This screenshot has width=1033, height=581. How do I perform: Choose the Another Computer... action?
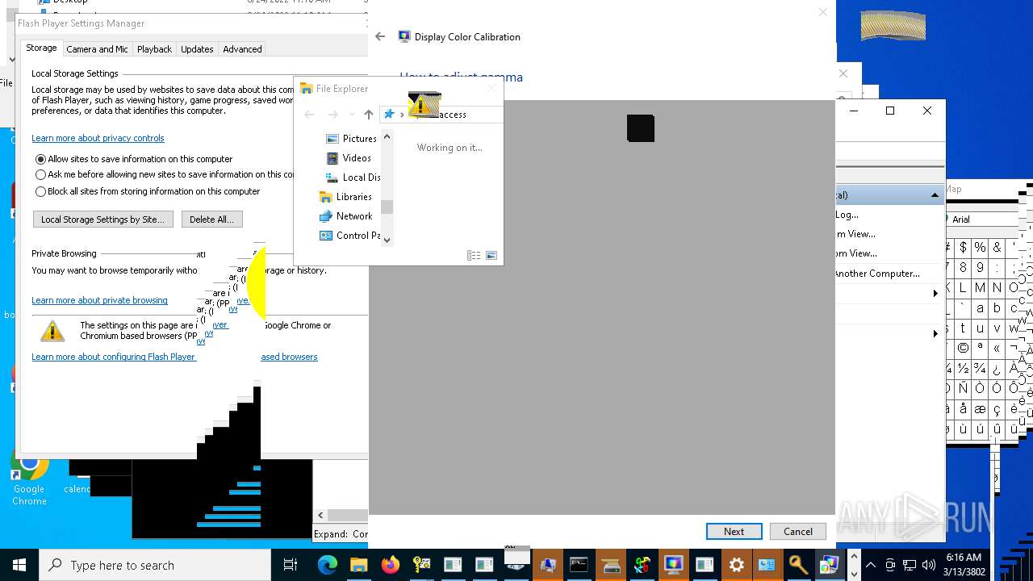click(x=877, y=274)
